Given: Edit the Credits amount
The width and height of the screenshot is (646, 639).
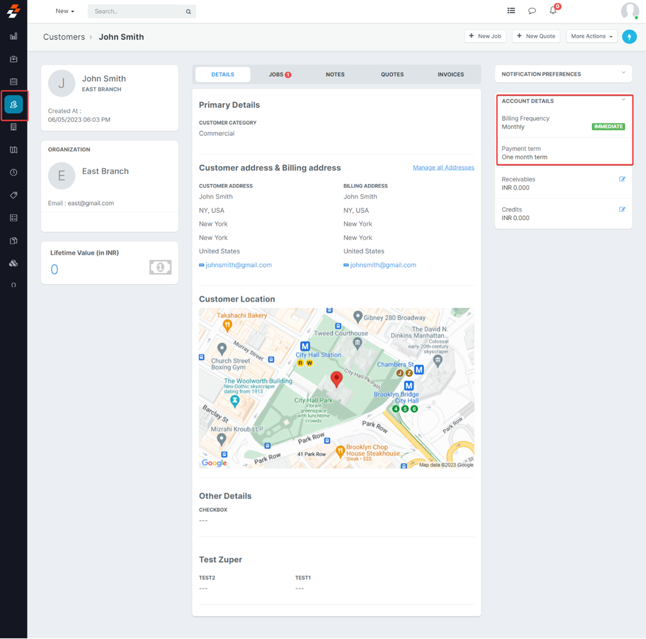Looking at the screenshot, I should 622,209.
